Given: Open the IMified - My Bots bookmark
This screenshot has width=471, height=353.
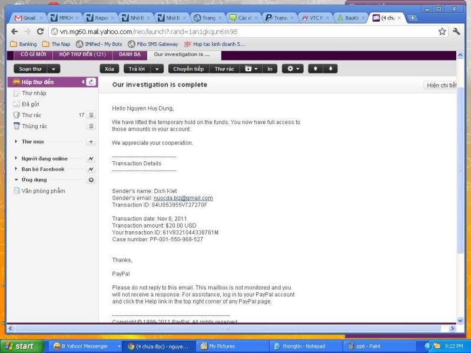Looking at the screenshot, I should pos(99,44).
